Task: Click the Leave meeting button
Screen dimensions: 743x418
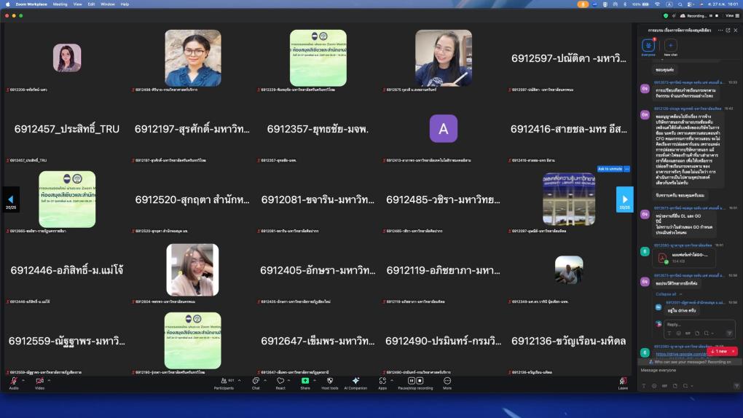Action: [623, 382]
